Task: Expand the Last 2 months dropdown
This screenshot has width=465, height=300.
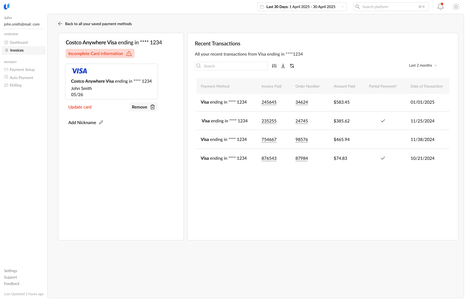Action: pyautogui.click(x=423, y=65)
